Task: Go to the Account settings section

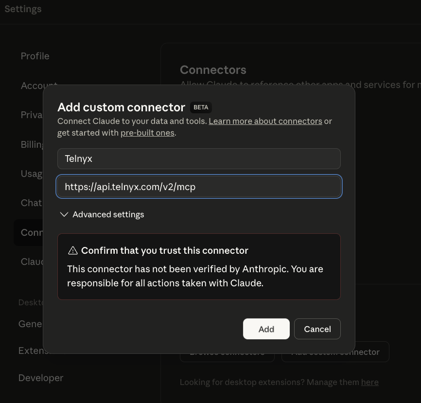Action: [32, 86]
